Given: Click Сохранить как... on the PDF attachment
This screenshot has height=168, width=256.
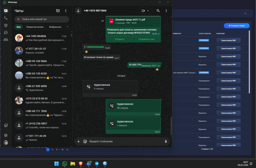Looking at the screenshot, I should click(147, 39).
